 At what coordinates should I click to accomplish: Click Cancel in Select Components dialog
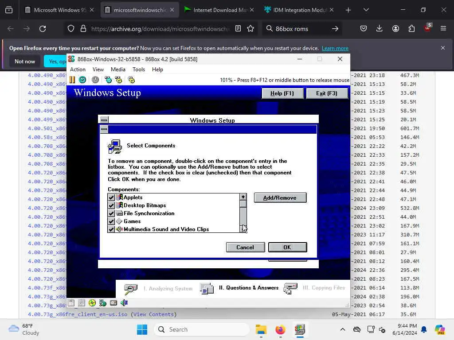click(245, 247)
